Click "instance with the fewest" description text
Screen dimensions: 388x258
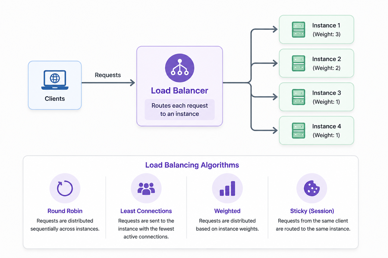tap(146, 229)
